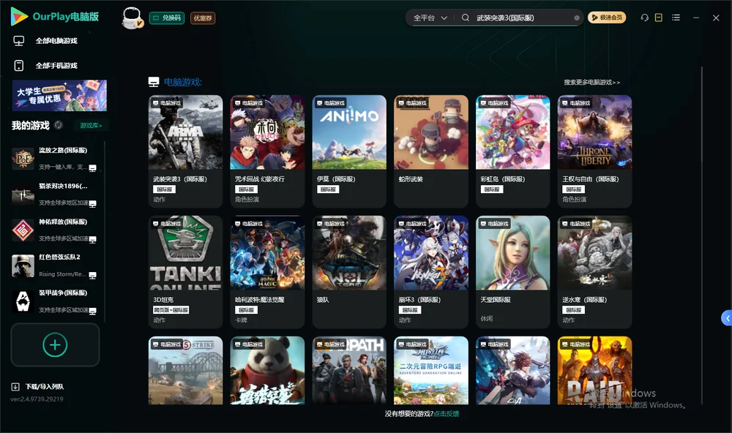Open the 哈利波特:魔法觉醒 game card
The image size is (732, 433).
267,272
